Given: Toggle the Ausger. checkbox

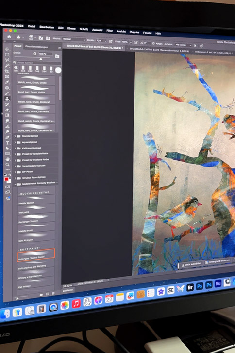Looking at the screenshot, I should [153, 43].
